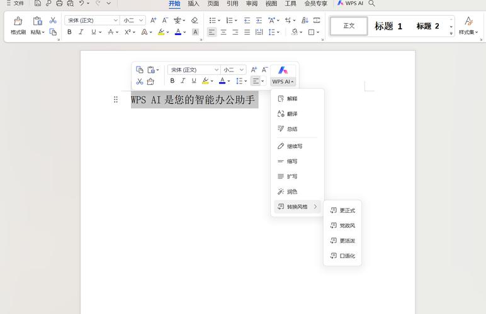Viewport: 486px width, 314px height.
Task: Choose 润色 (Polish) from WPS AI menu
Action: pyautogui.click(x=297, y=192)
